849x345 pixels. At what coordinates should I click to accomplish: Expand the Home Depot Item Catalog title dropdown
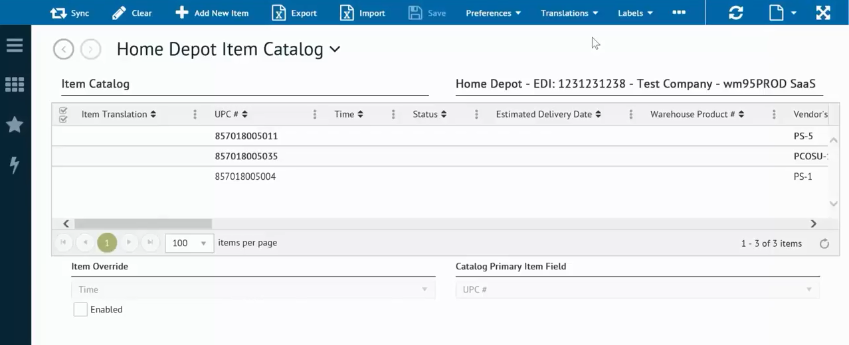[335, 49]
